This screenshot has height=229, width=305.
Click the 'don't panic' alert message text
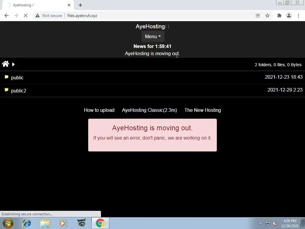coord(152,138)
